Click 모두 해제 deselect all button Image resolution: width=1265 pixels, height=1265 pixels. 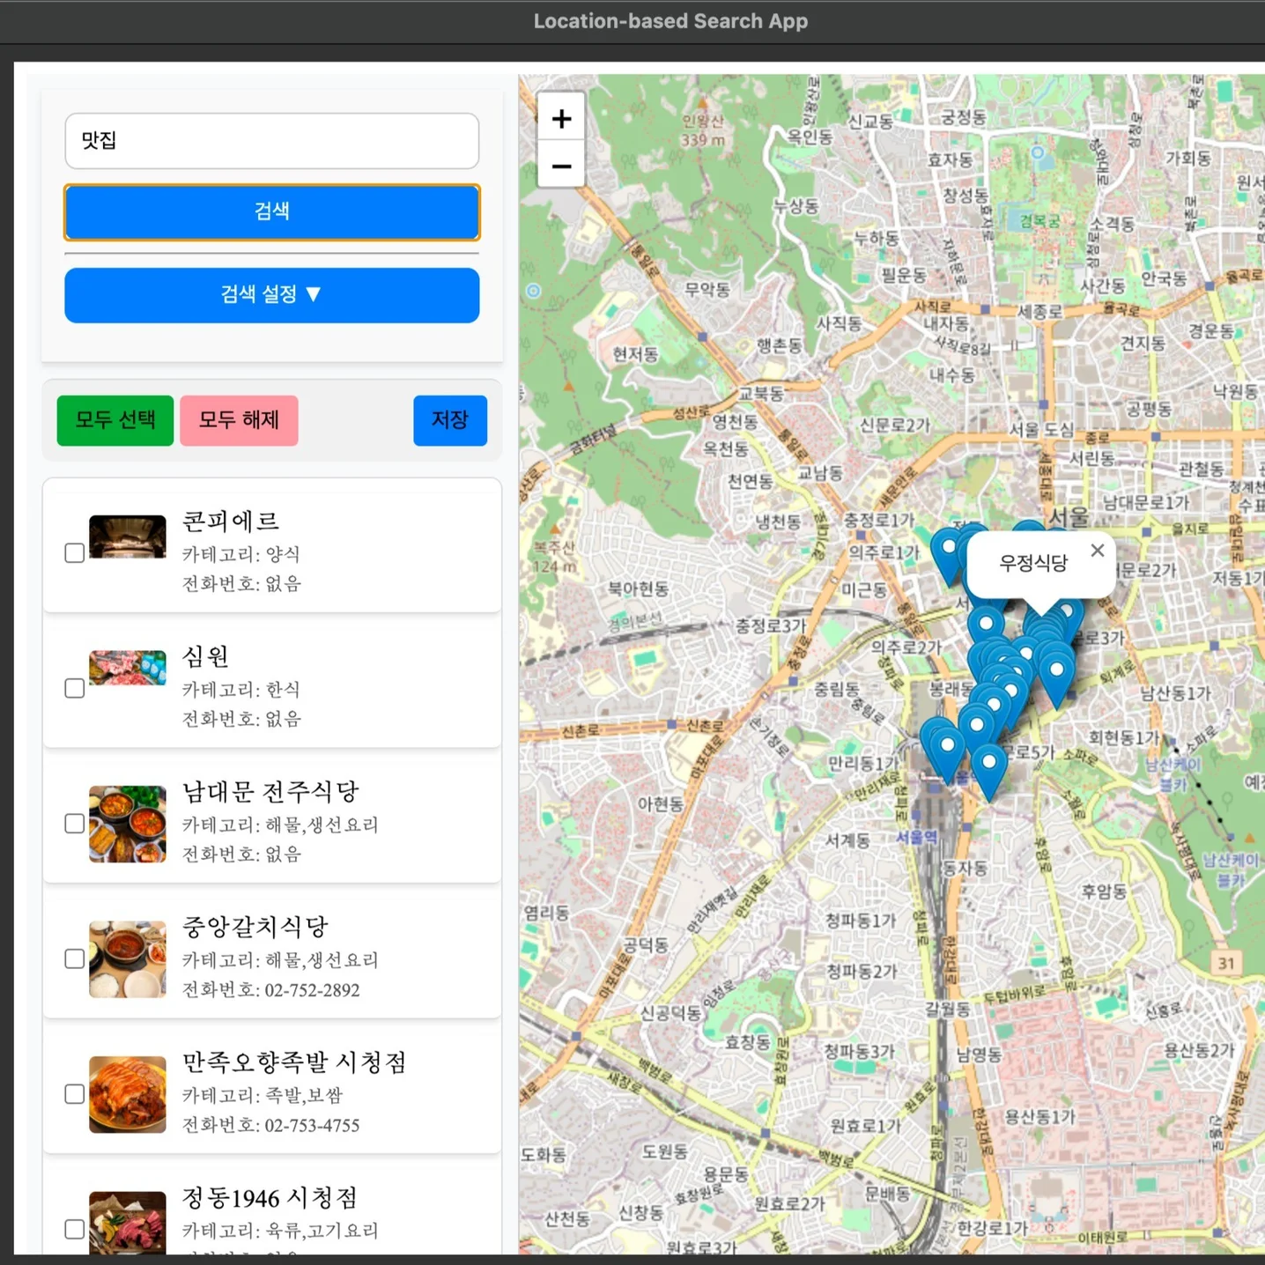click(x=239, y=420)
